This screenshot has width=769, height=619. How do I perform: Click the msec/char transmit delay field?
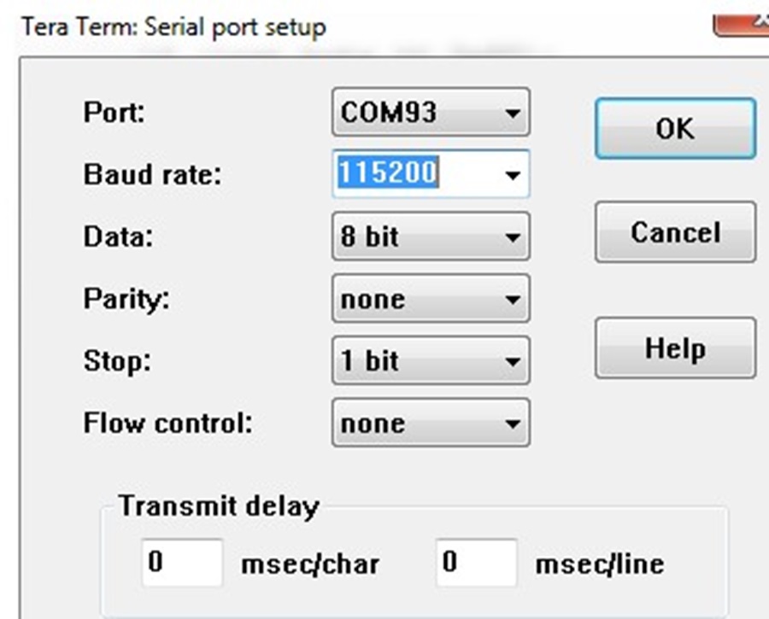pos(183,563)
